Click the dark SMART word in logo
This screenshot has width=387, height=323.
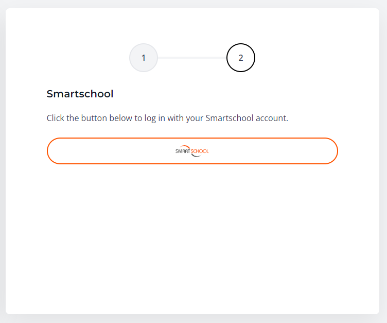pos(183,151)
